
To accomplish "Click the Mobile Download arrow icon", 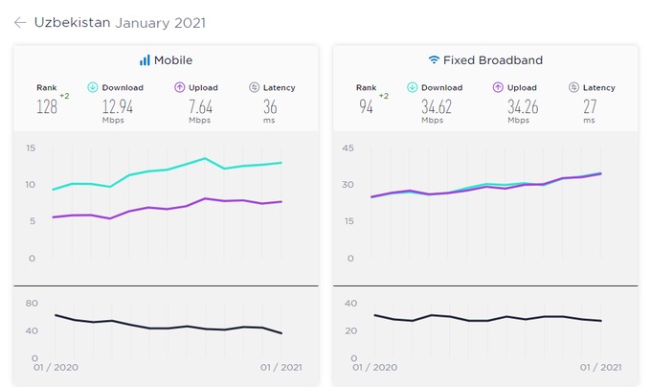I will 93,87.
